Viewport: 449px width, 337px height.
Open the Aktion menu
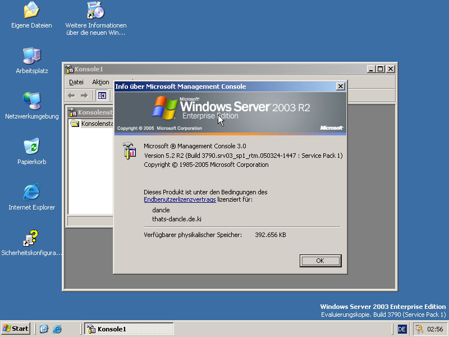click(x=100, y=82)
